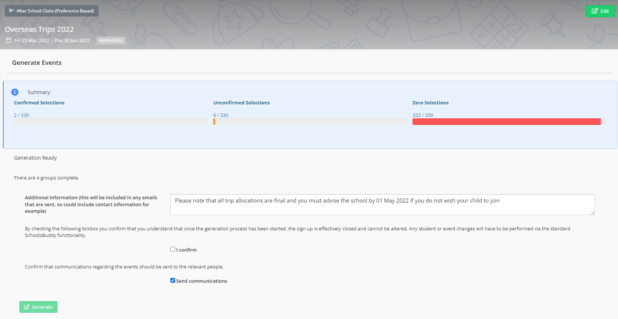This screenshot has width=618, height=319.
Task: Click the 'There are 4 groups complete.' text
Action: click(x=47, y=178)
